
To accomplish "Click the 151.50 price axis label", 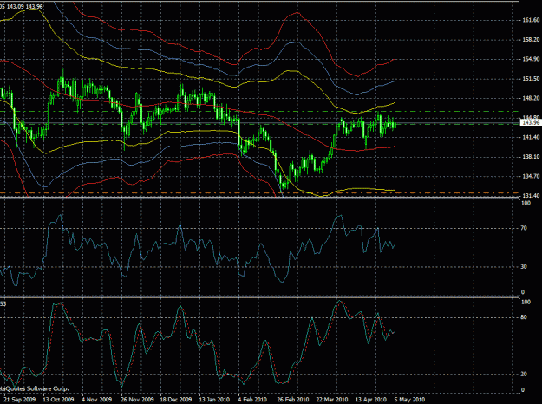I will (x=531, y=79).
